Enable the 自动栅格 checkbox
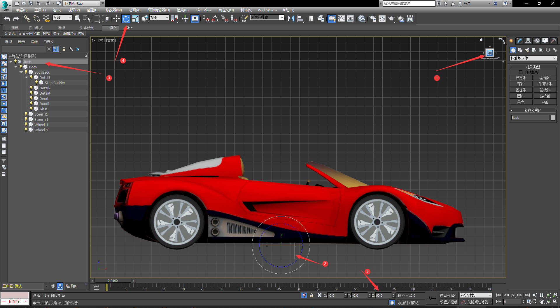Screen dimensions: 560x308 pyautogui.click(x=521, y=72)
